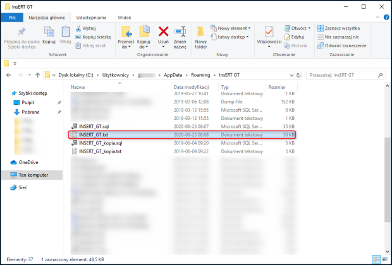Click the Edytuj button

click(294, 37)
